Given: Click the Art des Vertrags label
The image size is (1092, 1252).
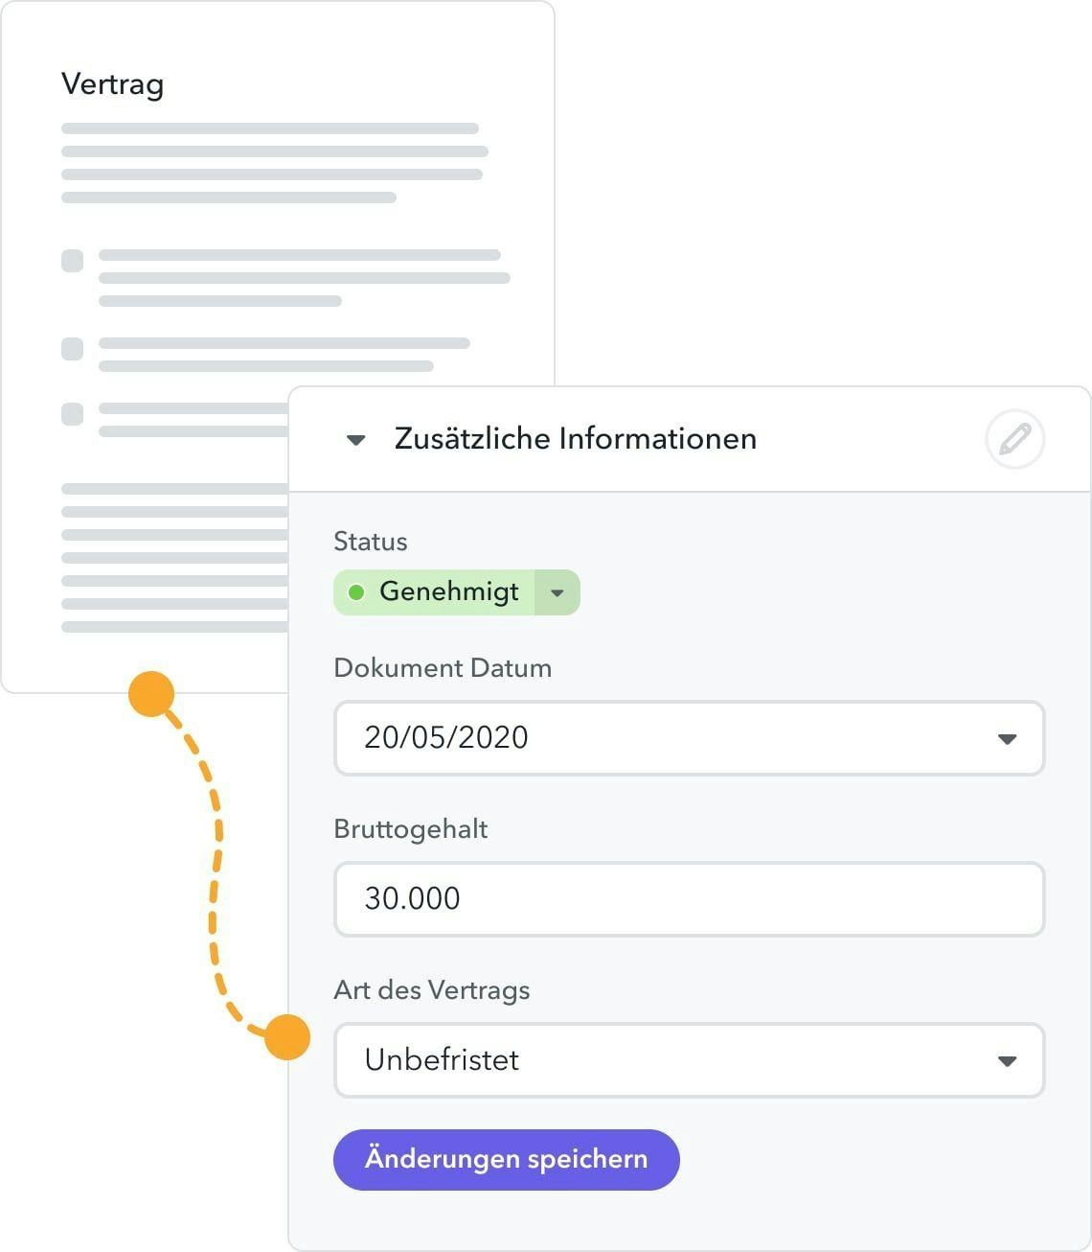Looking at the screenshot, I should [x=431, y=990].
